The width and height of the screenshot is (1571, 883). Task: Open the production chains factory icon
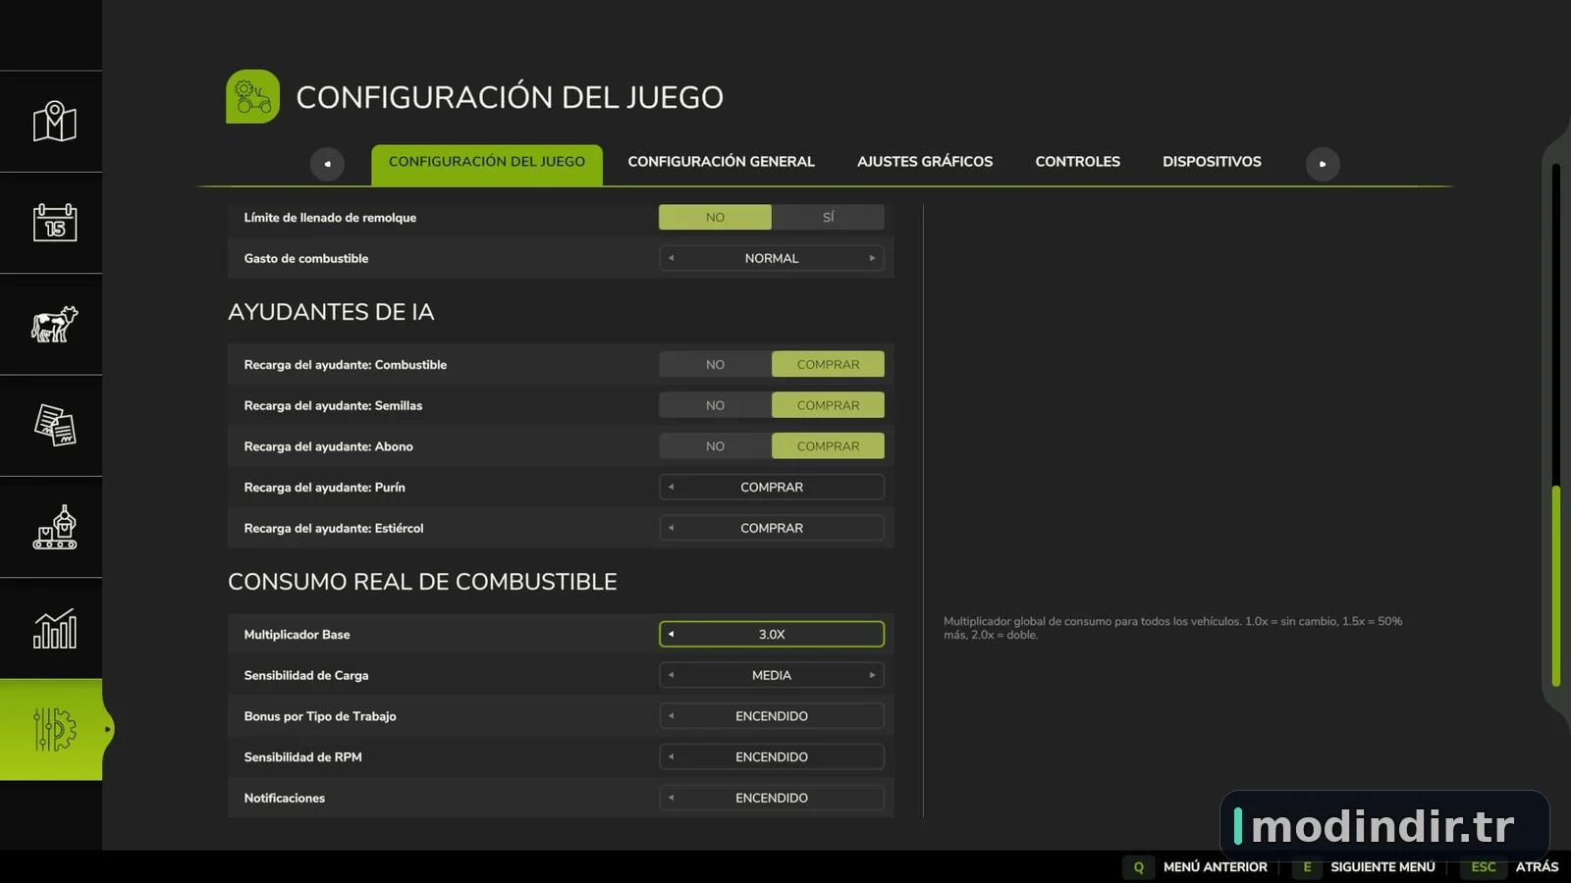55,527
